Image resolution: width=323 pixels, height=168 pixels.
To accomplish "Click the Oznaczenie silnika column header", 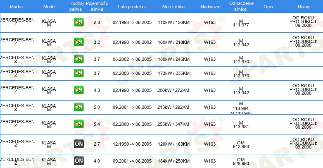I will click(x=241, y=6).
